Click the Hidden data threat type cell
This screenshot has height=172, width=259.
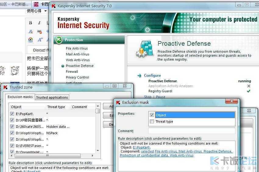pos(58,127)
